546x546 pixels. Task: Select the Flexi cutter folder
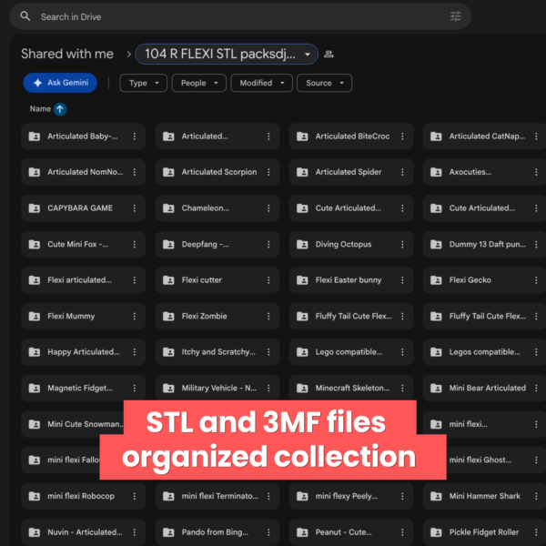coord(217,280)
